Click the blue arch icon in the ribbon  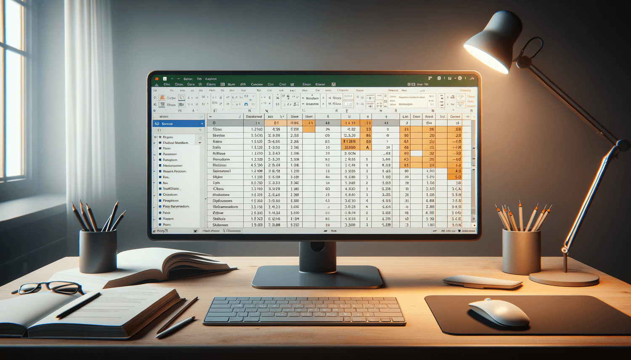[246, 104]
